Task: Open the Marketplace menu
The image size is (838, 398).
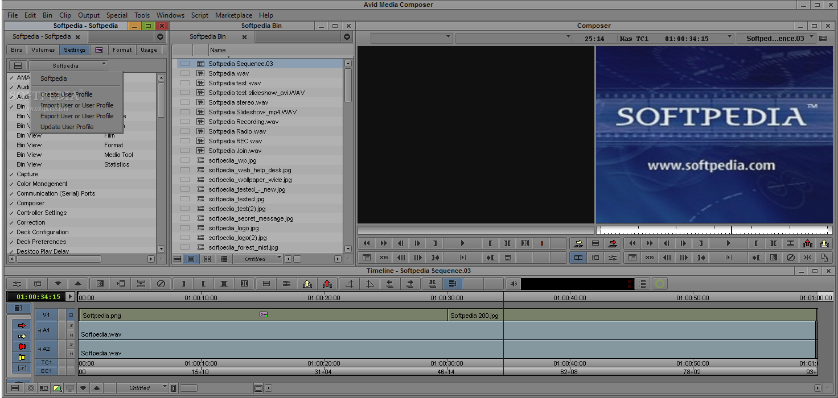Action: pyautogui.click(x=234, y=15)
